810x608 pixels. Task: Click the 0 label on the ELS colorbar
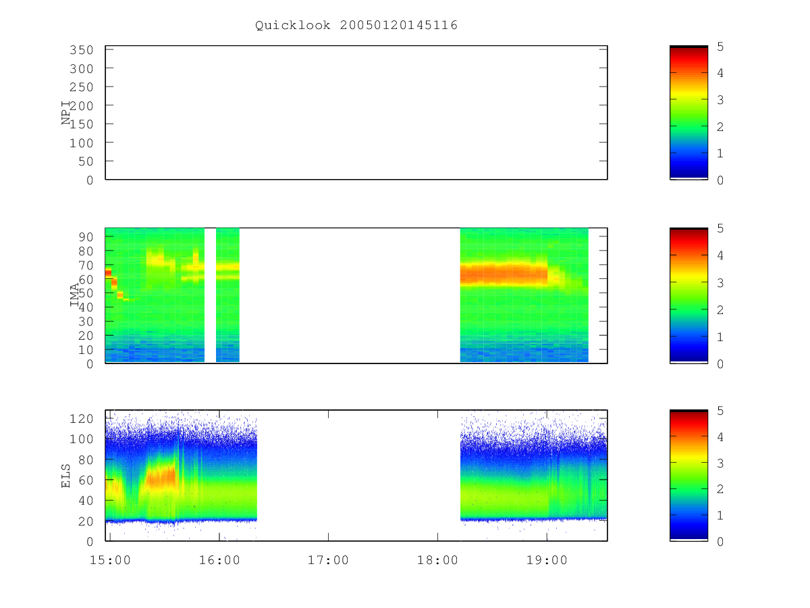click(x=720, y=542)
